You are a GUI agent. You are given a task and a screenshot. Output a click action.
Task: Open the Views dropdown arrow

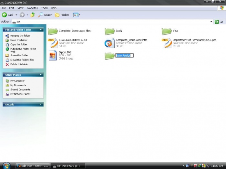pyautogui.click(x=79, y=15)
